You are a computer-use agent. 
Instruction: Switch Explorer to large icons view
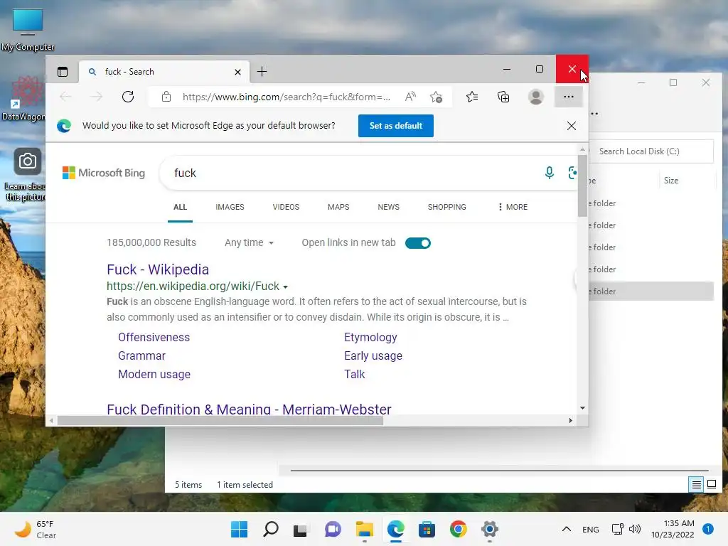click(x=712, y=485)
